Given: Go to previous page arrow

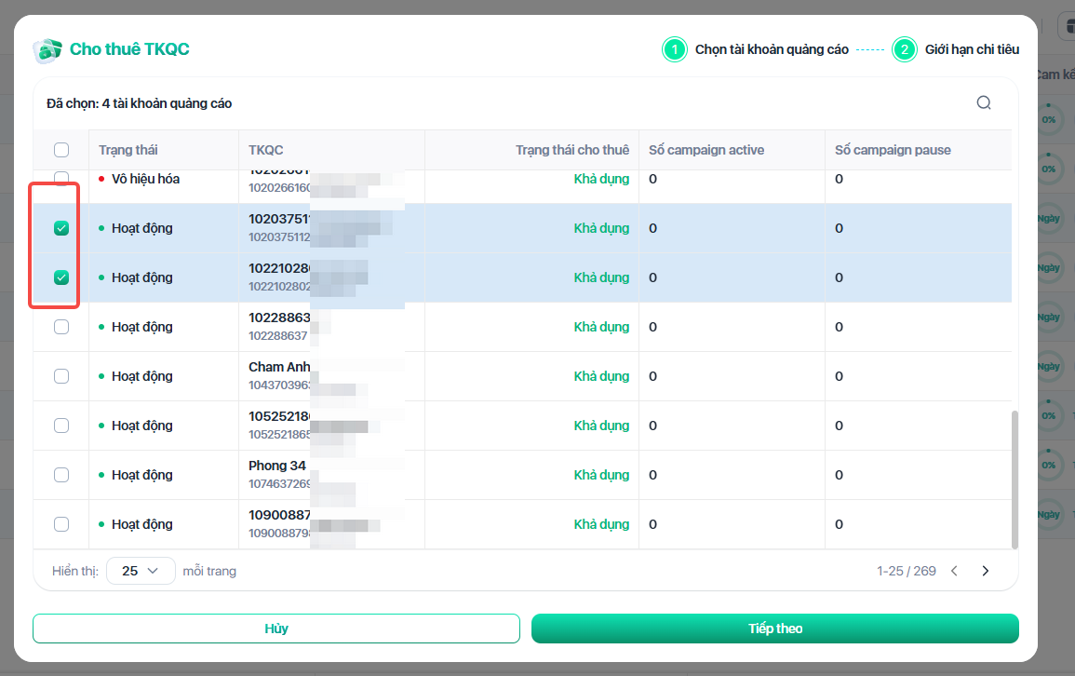Looking at the screenshot, I should [x=954, y=571].
